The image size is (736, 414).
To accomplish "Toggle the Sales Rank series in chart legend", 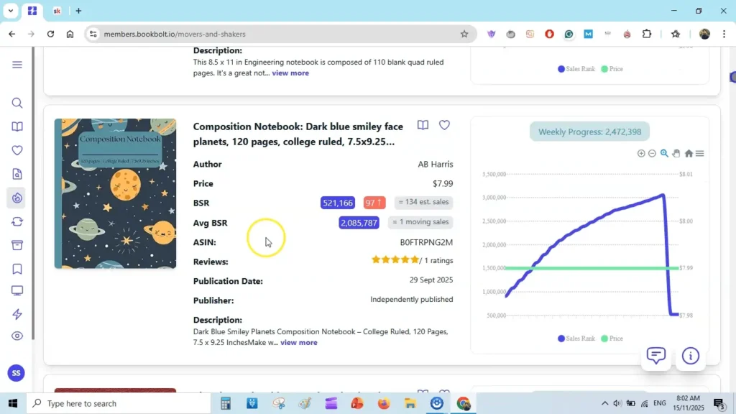I will [x=576, y=338].
